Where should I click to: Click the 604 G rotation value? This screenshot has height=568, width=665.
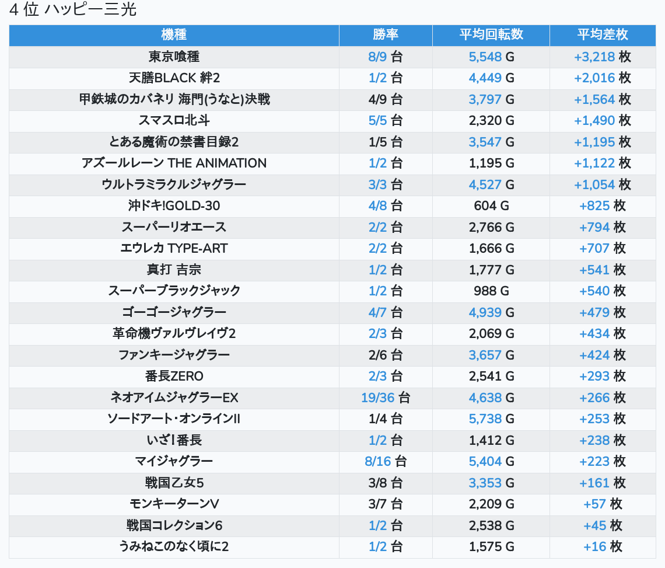[491, 206]
